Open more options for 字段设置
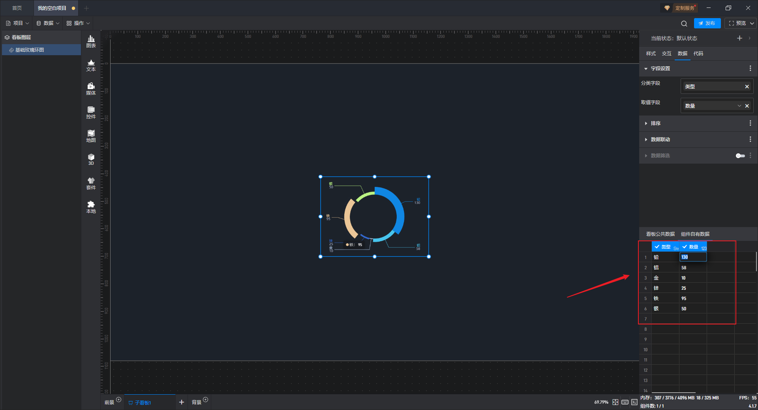This screenshot has height=410, width=758. [x=750, y=69]
